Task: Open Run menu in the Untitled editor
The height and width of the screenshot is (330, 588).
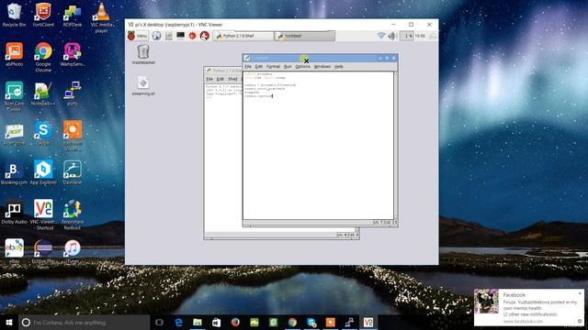Action: click(288, 67)
